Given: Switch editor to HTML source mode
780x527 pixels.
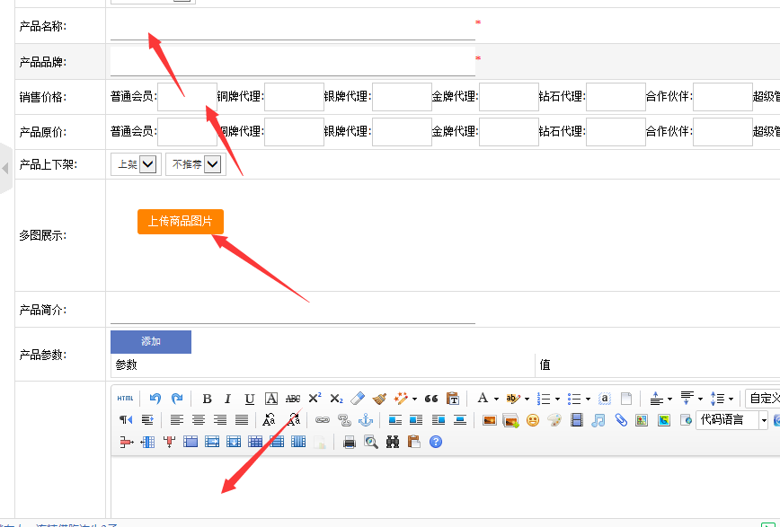Looking at the screenshot, I should click(x=126, y=399).
